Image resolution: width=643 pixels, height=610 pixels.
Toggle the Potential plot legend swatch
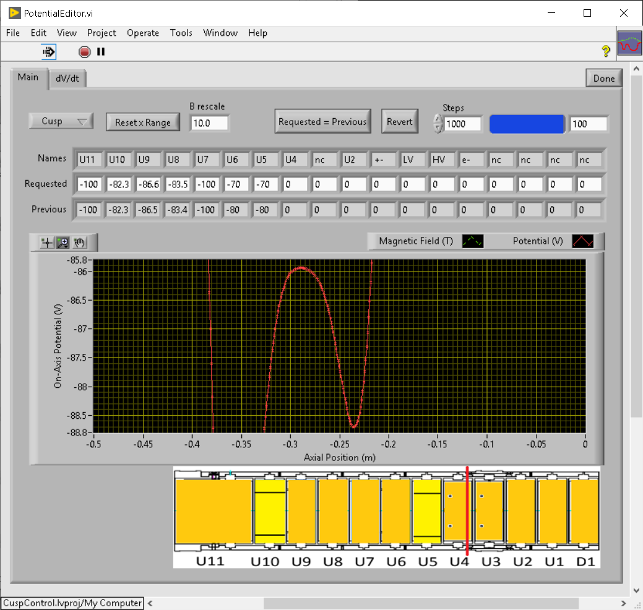[x=582, y=241]
